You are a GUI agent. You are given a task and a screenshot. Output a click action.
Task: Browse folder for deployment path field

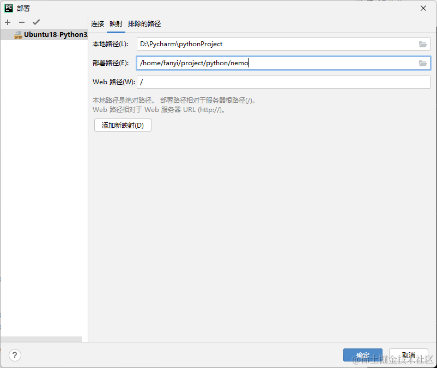[x=423, y=64]
